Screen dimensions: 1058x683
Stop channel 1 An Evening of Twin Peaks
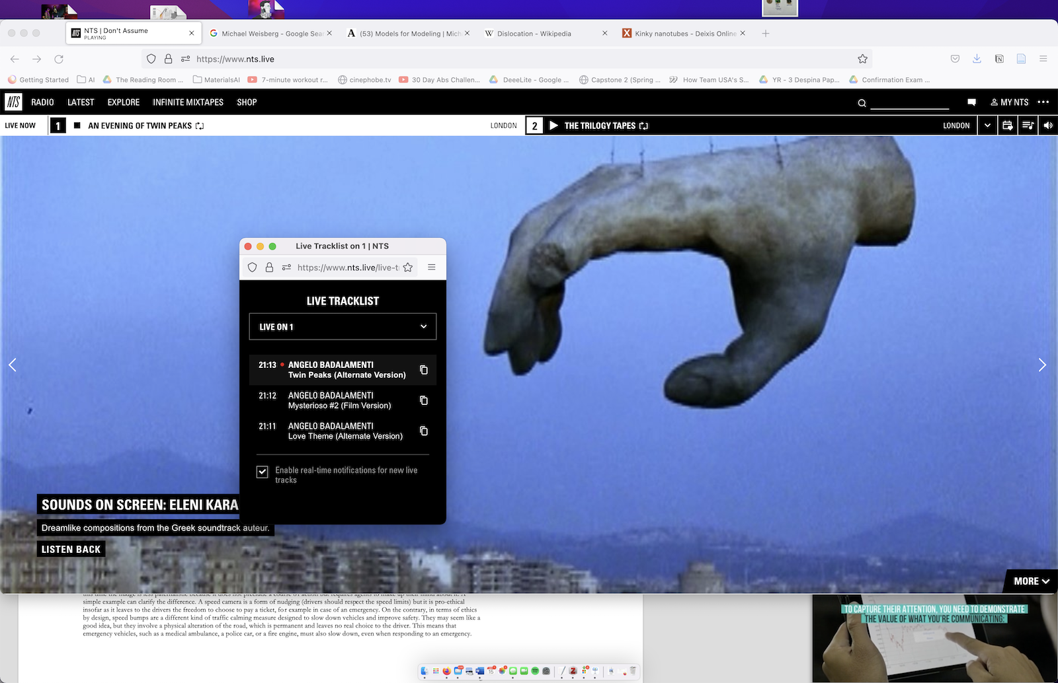click(x=77, y=126)
